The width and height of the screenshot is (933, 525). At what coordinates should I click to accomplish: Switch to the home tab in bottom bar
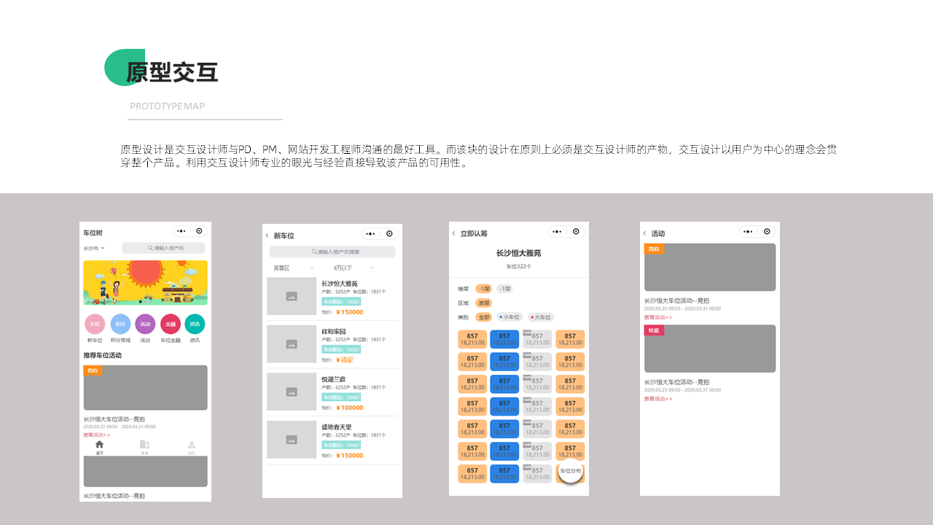99,446
